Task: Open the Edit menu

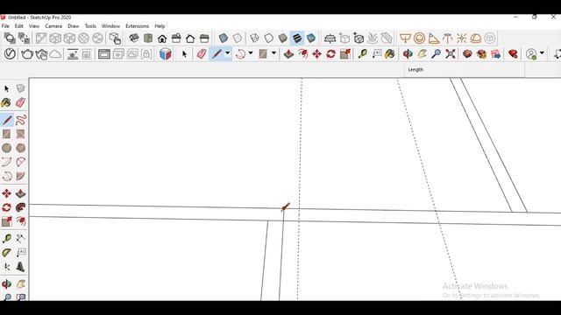Action: coord(19,26)
